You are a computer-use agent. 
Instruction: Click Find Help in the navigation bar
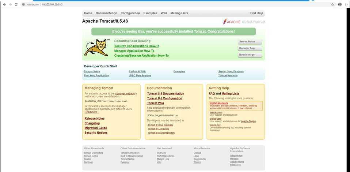[x=256, y=13]
